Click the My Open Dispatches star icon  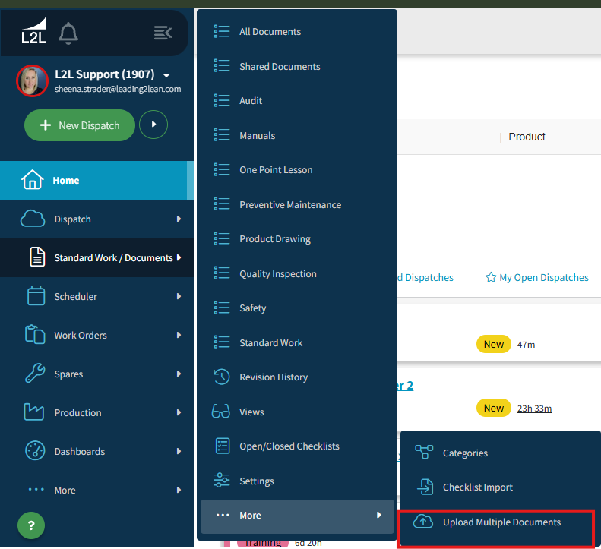click(x=491, y=277)
